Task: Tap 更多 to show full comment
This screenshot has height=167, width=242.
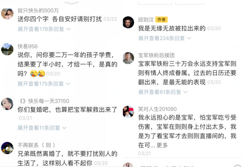Action: point(162,145)
